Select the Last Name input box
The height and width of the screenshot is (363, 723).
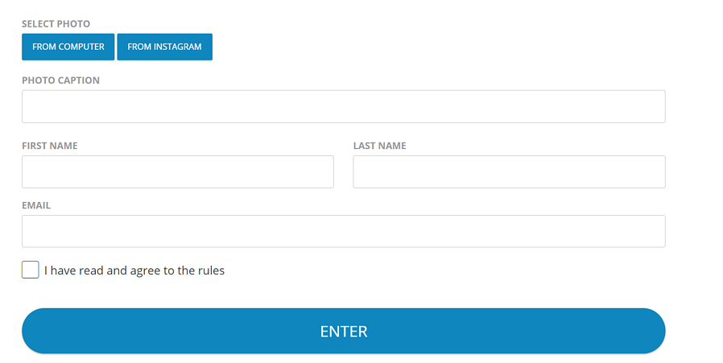coord(509,171)
